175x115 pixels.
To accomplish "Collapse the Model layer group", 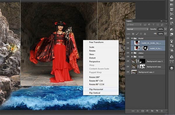I will (x=132, y=38).
